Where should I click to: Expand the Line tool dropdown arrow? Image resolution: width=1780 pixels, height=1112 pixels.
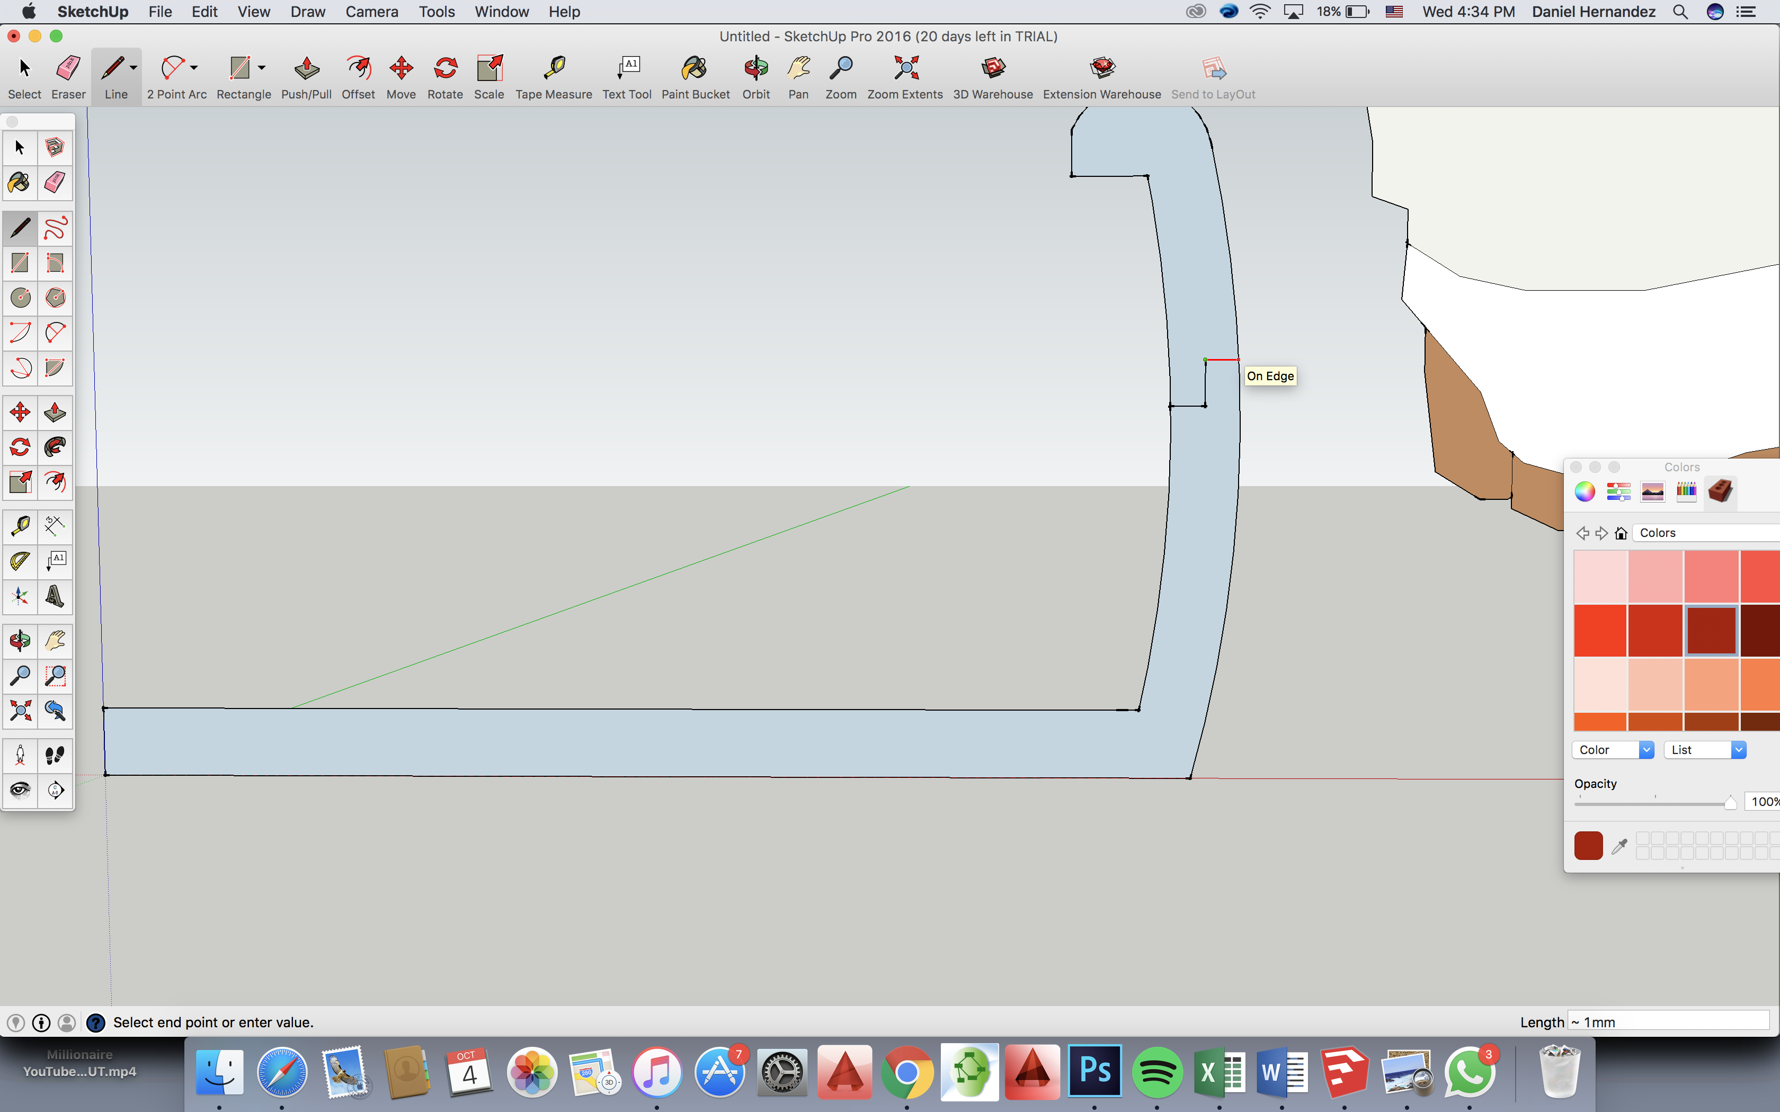[133, 68]
